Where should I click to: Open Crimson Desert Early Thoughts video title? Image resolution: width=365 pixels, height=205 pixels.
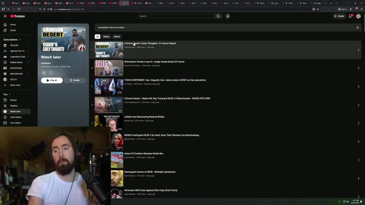click(150, 44)
